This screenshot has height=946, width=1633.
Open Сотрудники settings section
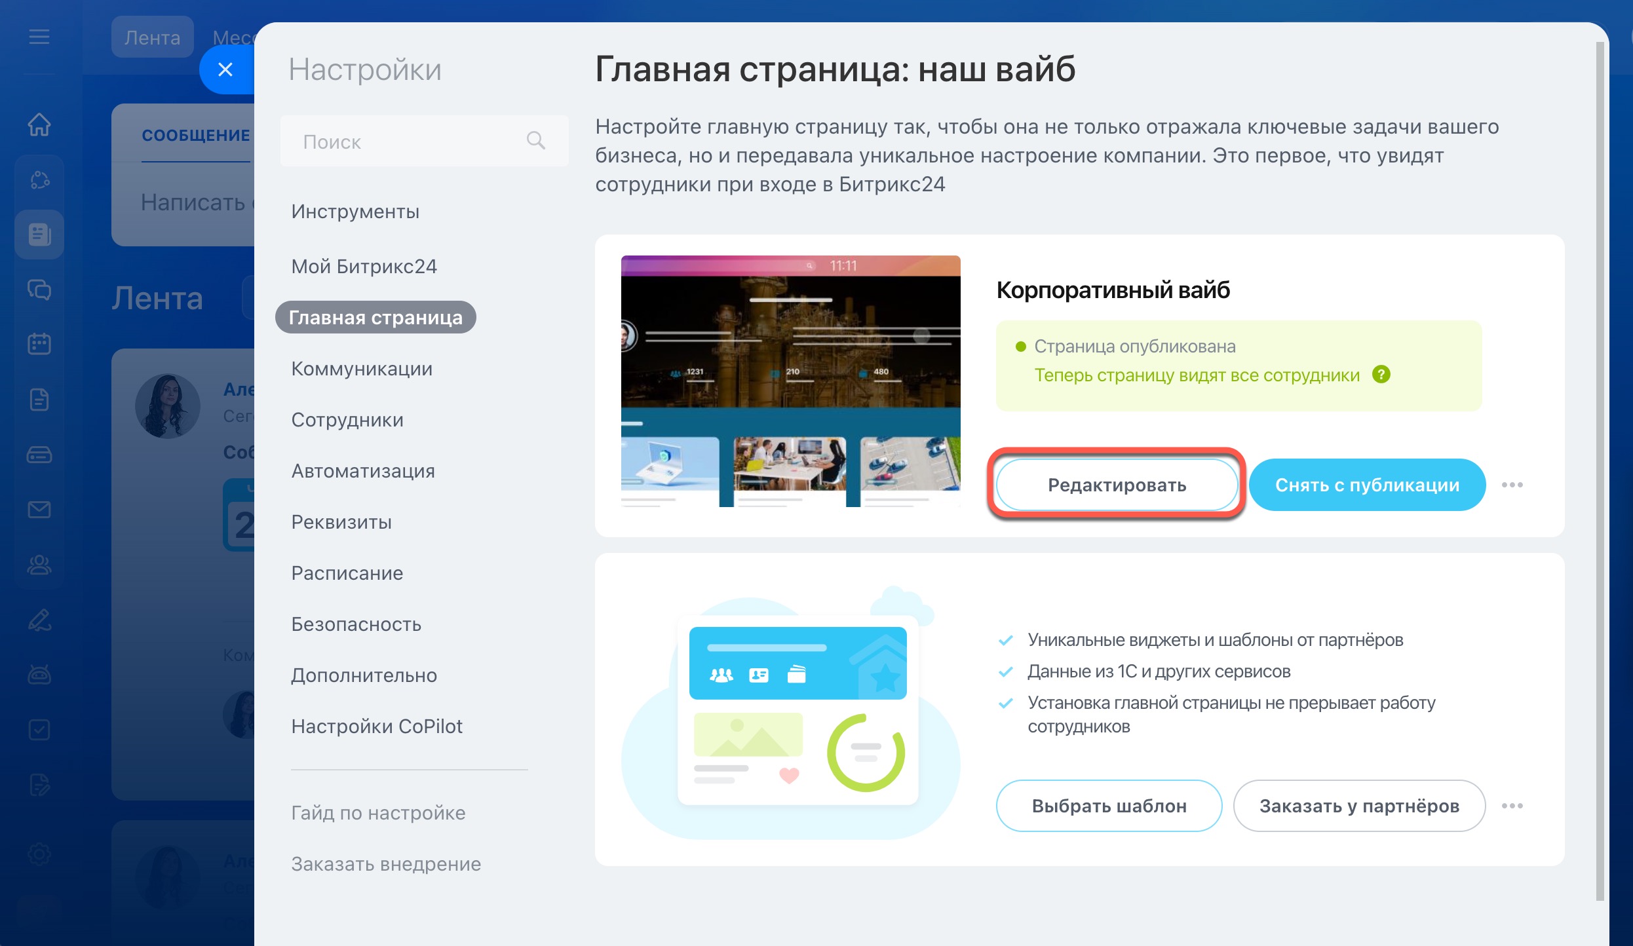[x=347, y=420]
